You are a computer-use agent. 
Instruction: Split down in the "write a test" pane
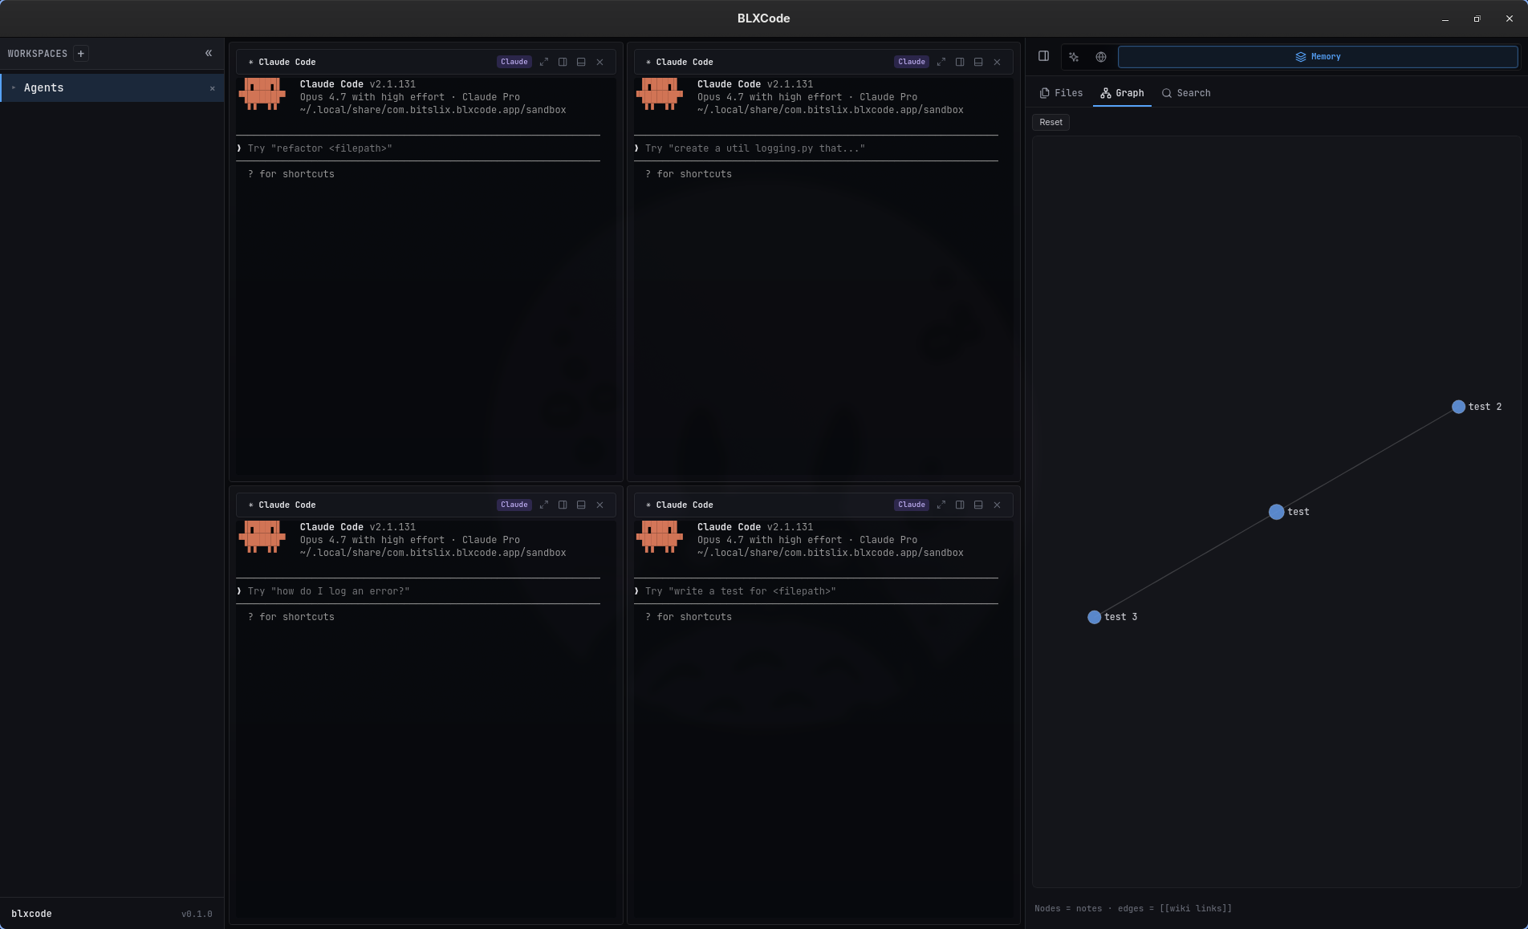pyautogui.click(x=978, y=505)
